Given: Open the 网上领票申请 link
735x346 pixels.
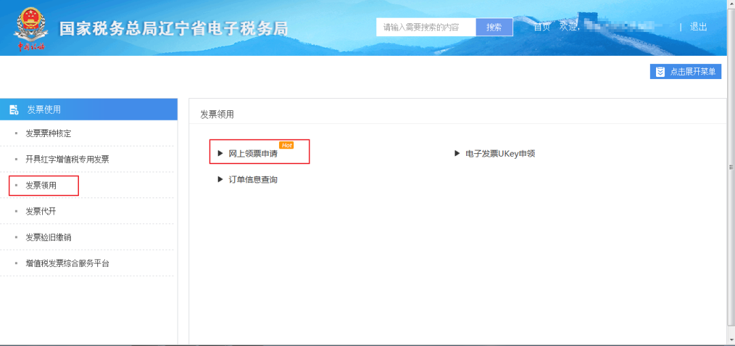Looking at the screenshot, I should (x=252, y=154).
